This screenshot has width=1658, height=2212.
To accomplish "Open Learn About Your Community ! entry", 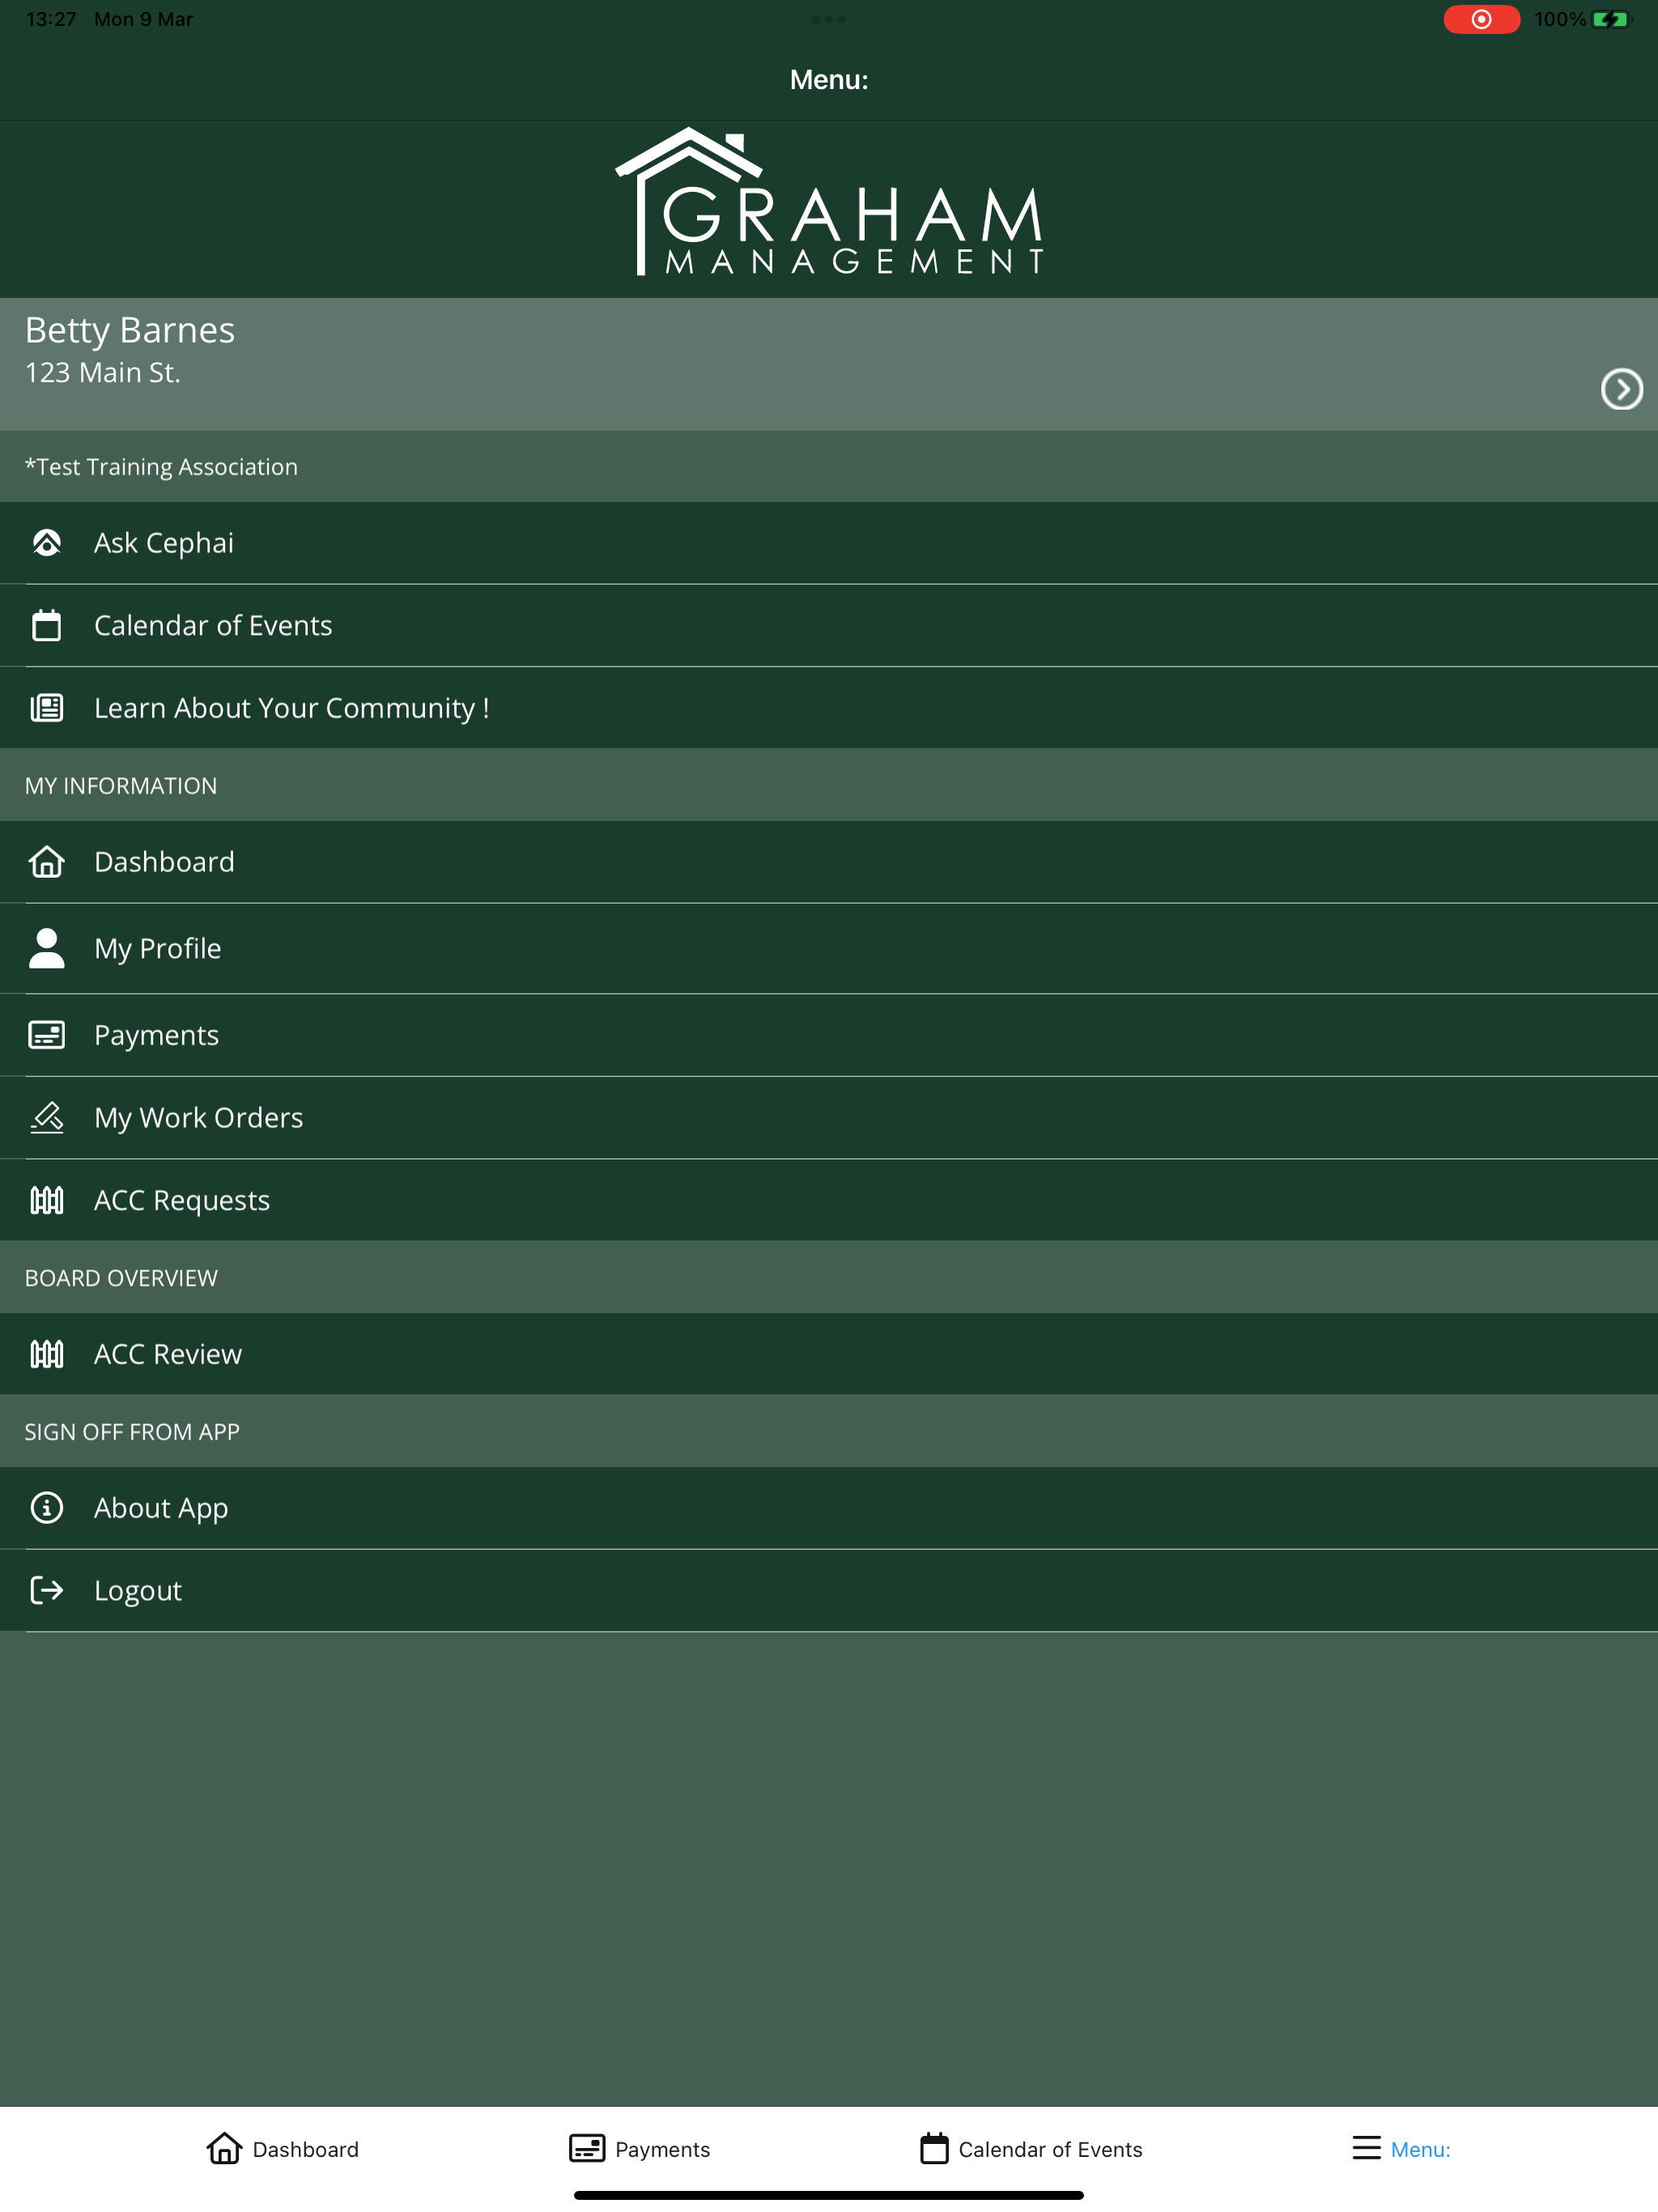I will click(829, 708).
